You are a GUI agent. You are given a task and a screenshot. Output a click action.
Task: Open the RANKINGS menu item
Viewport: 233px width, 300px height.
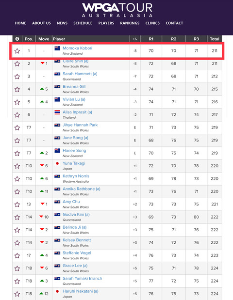point(130,23)
